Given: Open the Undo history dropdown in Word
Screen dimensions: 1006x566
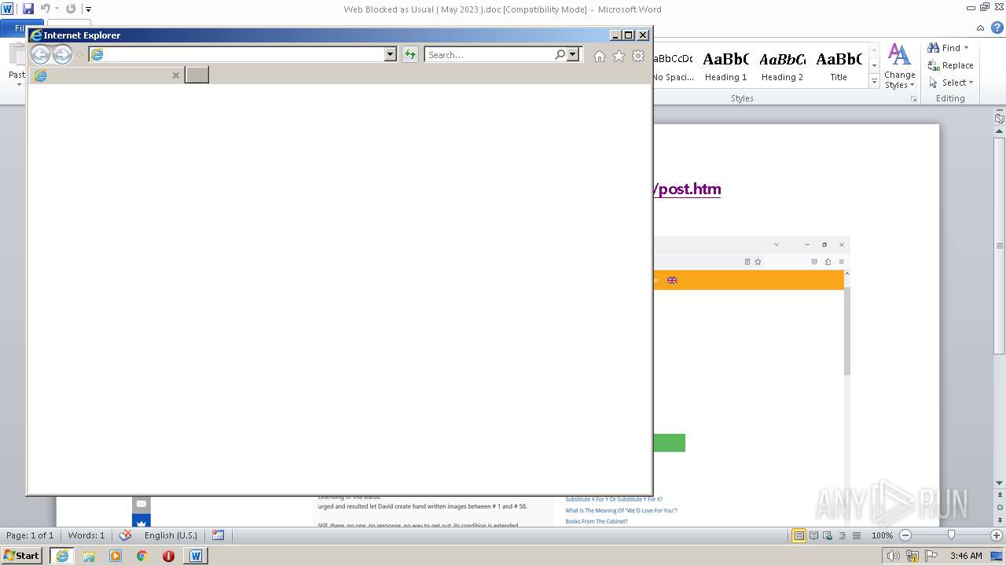Looking at the screenshot, I should pos(57,9).
